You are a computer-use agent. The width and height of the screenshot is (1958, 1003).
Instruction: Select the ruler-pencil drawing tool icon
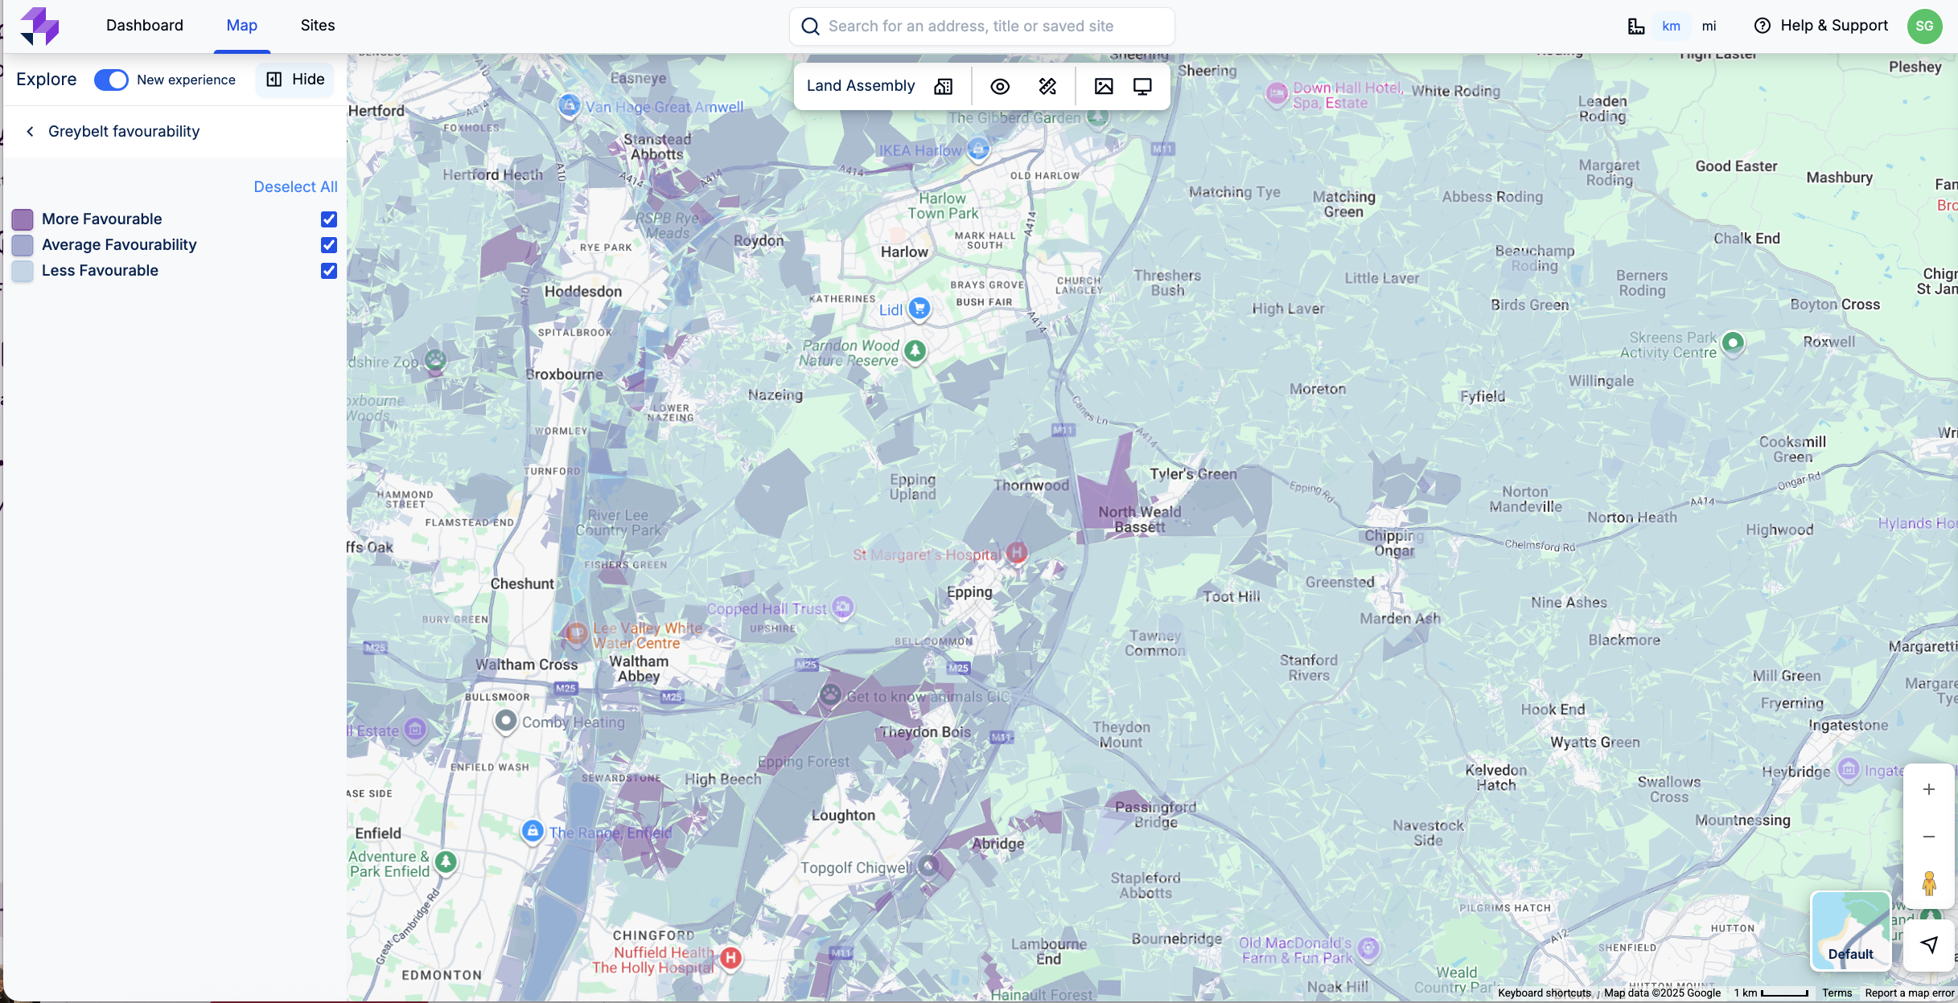coord(1047,86)
